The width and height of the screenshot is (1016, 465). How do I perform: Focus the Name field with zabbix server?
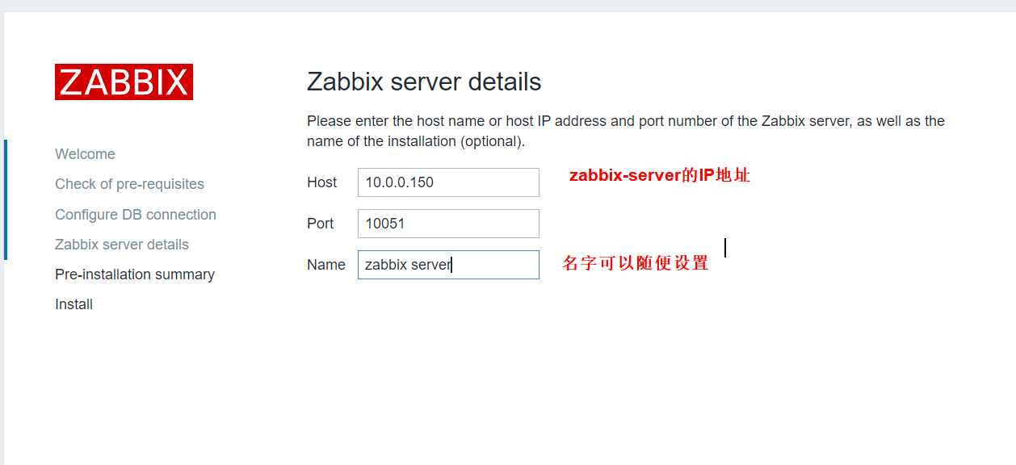click(448, 265)
